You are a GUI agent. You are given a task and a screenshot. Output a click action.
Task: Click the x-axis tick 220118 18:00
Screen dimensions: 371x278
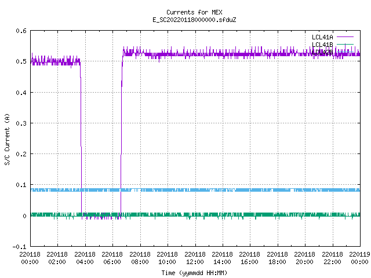[x=277, y=258]
